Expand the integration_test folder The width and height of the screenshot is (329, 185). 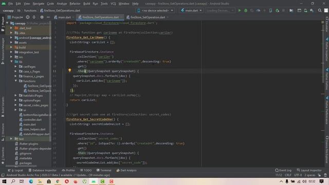11,52
